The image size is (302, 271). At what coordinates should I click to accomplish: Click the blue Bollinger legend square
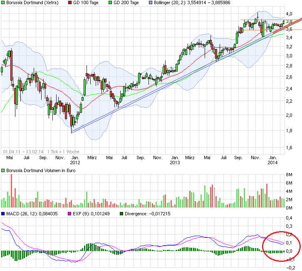[x=151, y=2]
